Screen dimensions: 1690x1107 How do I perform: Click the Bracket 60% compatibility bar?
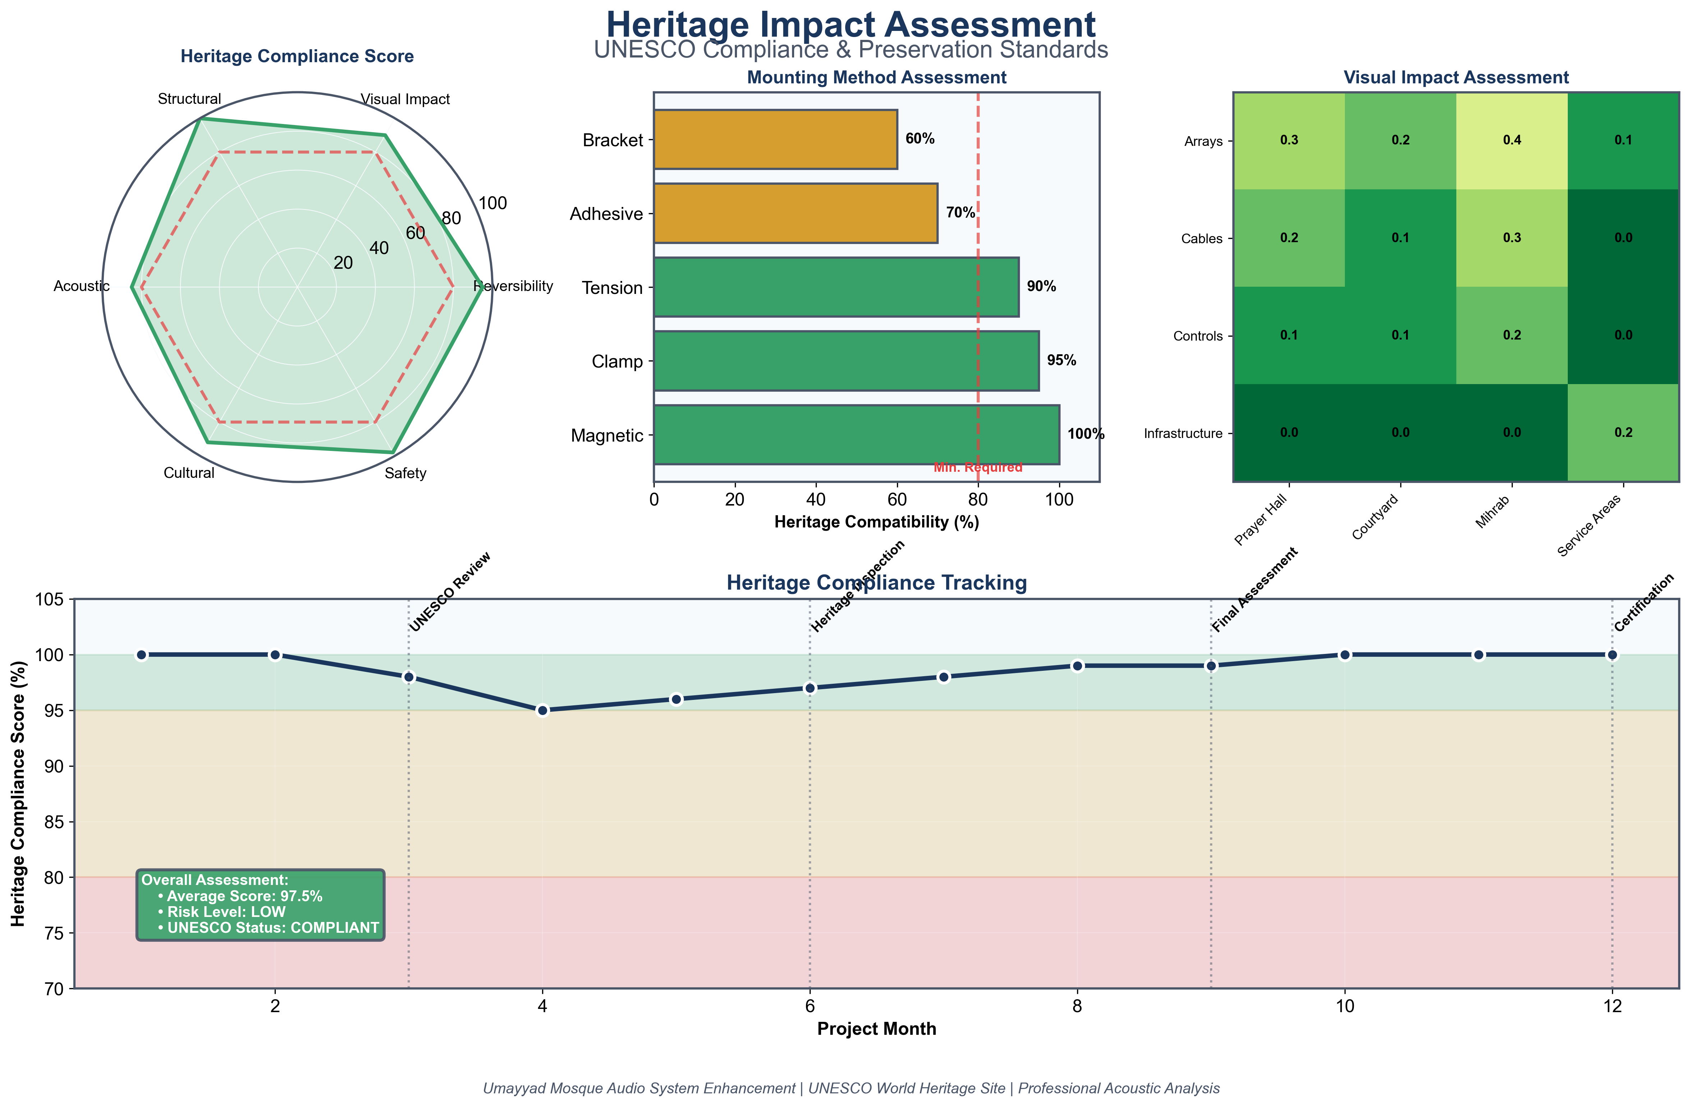774,140
